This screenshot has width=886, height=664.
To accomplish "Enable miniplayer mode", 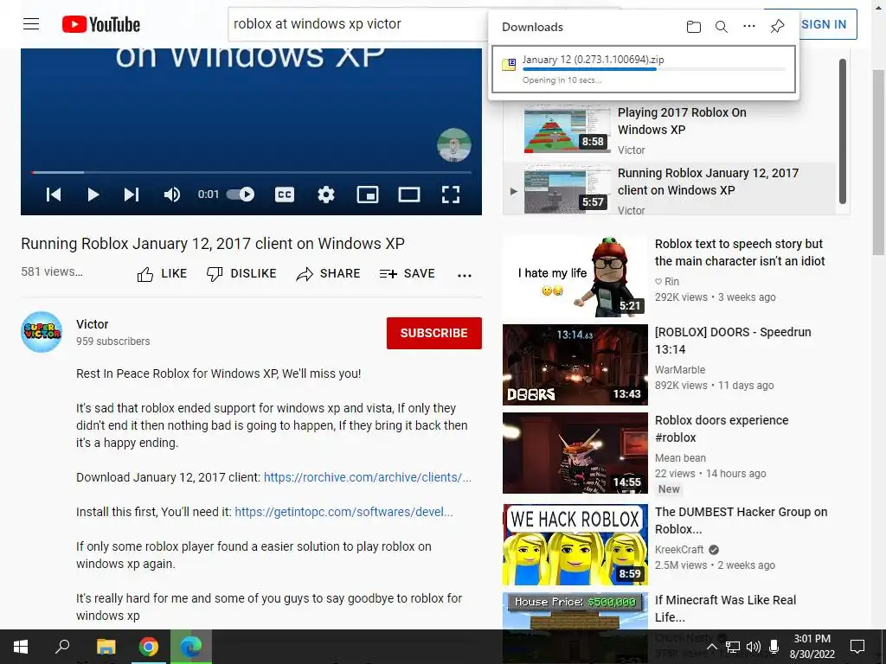I will pyautogui.click(x=367, y=195).
